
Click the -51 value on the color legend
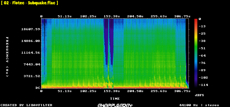pyautogui.click(x=202, y=48)
